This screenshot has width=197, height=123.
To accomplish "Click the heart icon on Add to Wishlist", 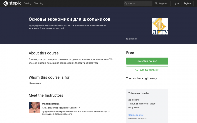I will pyautogui.click(x=137, y=70).
